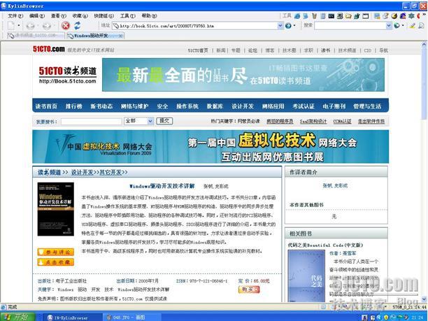The width and height of the screenshot is (428, 321).
Task: Refresh the page with the blue arrows icon
Action: click(78, 26)
